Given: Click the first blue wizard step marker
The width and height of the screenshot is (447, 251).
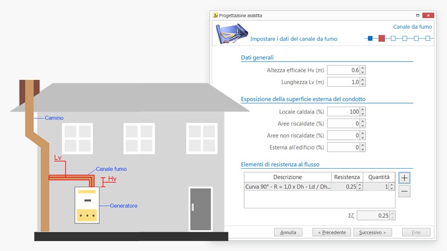Looking at the screenshot, I should (370, 38).
